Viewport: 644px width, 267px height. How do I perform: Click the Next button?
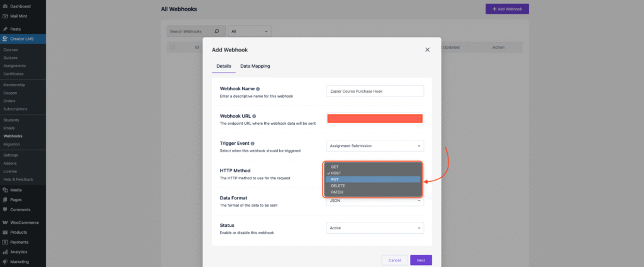click(x=421, y=260)
